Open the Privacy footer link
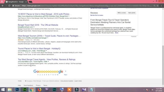This screenshot has height=92, width=164. 38,85
